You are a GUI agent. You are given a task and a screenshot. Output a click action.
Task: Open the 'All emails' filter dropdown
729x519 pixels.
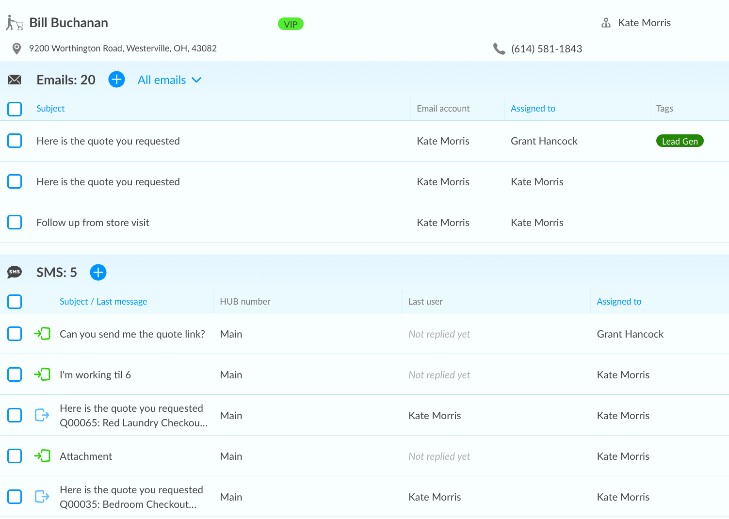tap(169, 80)
